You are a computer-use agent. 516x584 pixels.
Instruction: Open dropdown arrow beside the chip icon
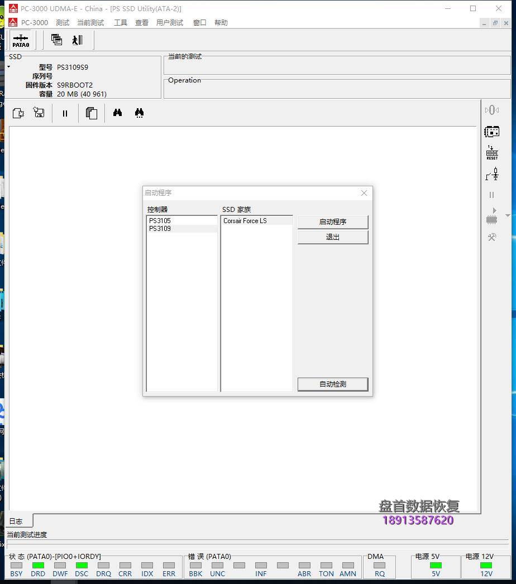click(x=508, y=215)
